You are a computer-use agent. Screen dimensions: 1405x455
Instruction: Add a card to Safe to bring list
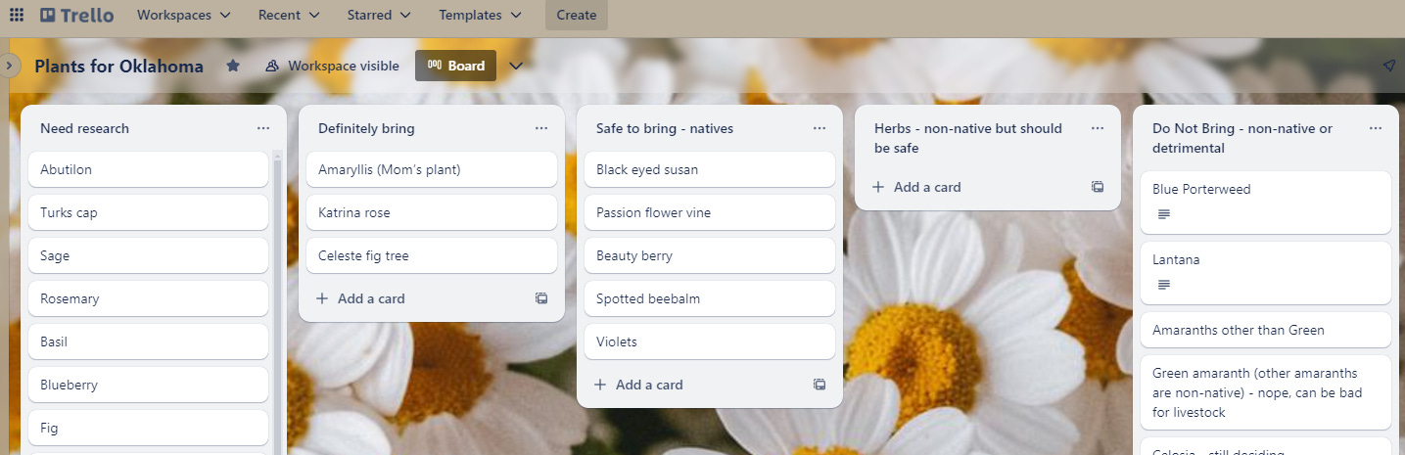pos(693,385)
